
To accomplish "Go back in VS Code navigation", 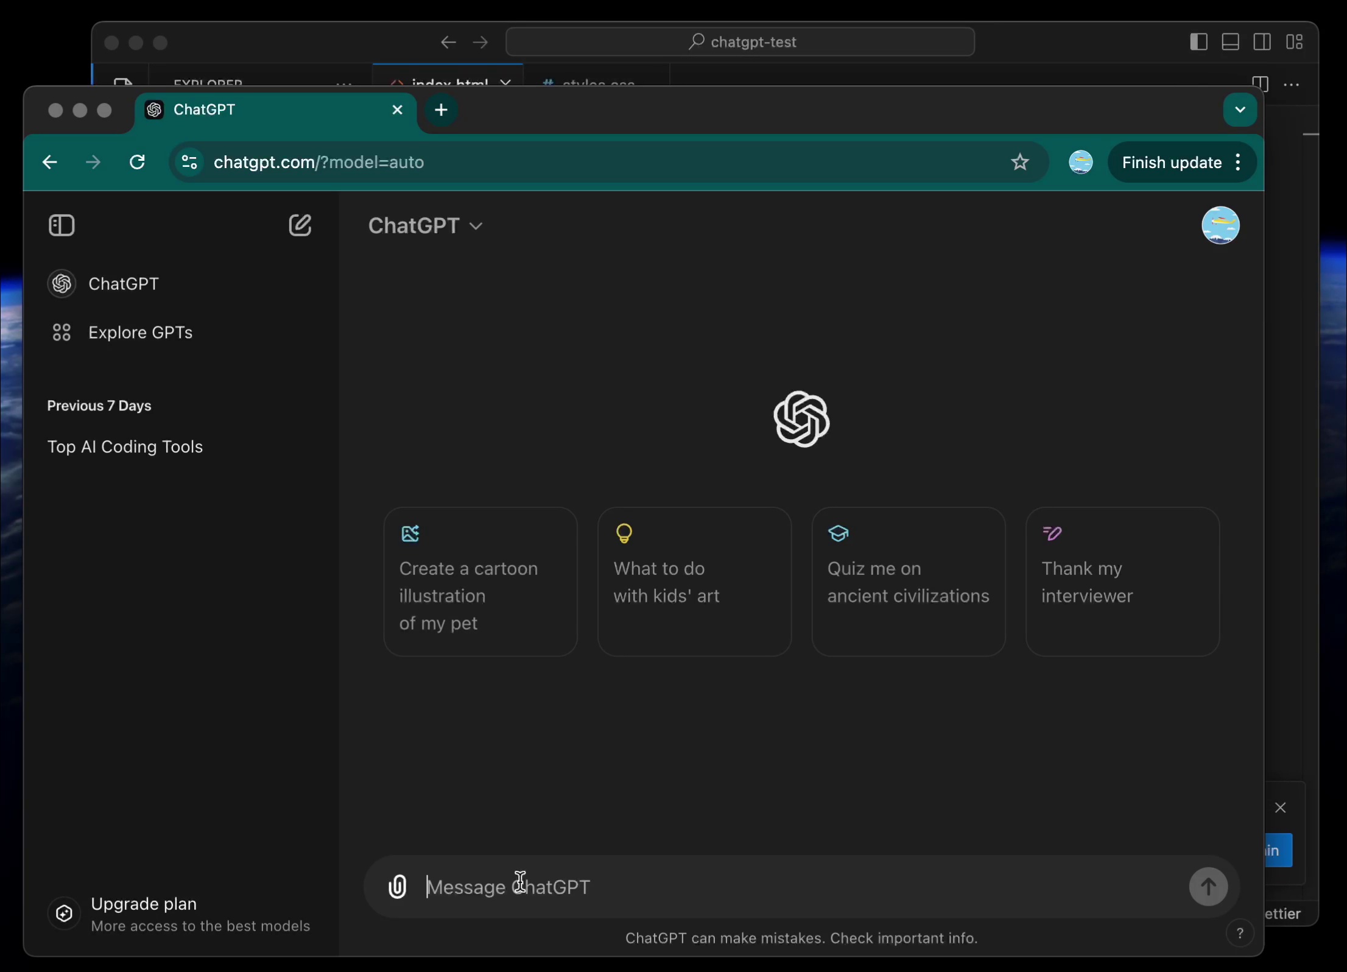I will tap(448, 42).
